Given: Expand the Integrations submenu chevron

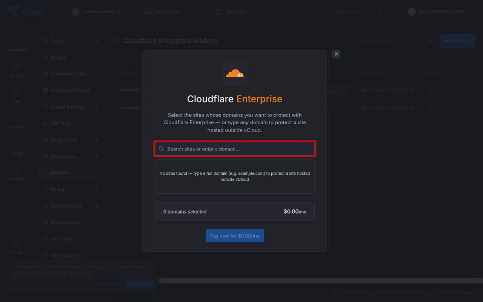Looking at the screenshot, I should 97,140.
